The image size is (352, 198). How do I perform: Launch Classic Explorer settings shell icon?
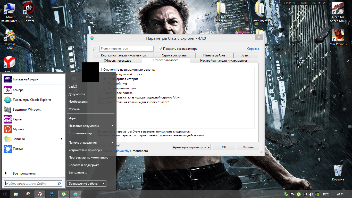pos(8,100)
